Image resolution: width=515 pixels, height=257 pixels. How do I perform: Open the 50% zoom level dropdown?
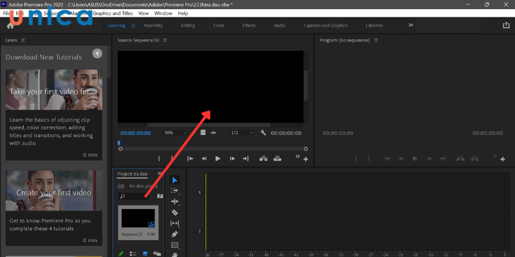pyautogui.click(x=176, y=133)
